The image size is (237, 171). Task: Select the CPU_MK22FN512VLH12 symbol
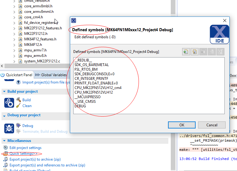94,92
